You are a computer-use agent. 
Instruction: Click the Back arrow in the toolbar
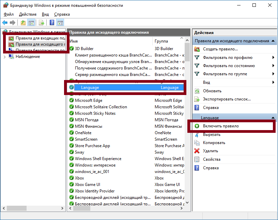(x=5, y=23)
